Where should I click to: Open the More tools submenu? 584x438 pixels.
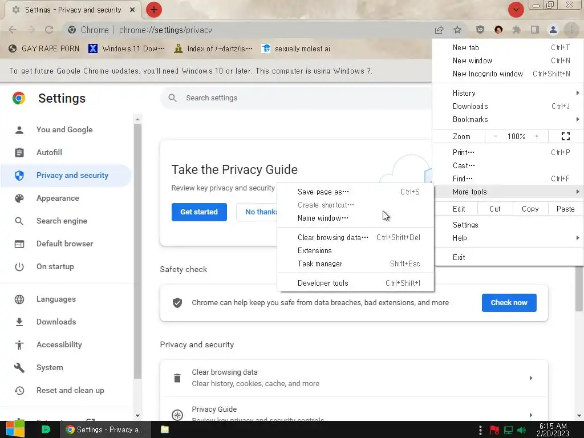509,192
